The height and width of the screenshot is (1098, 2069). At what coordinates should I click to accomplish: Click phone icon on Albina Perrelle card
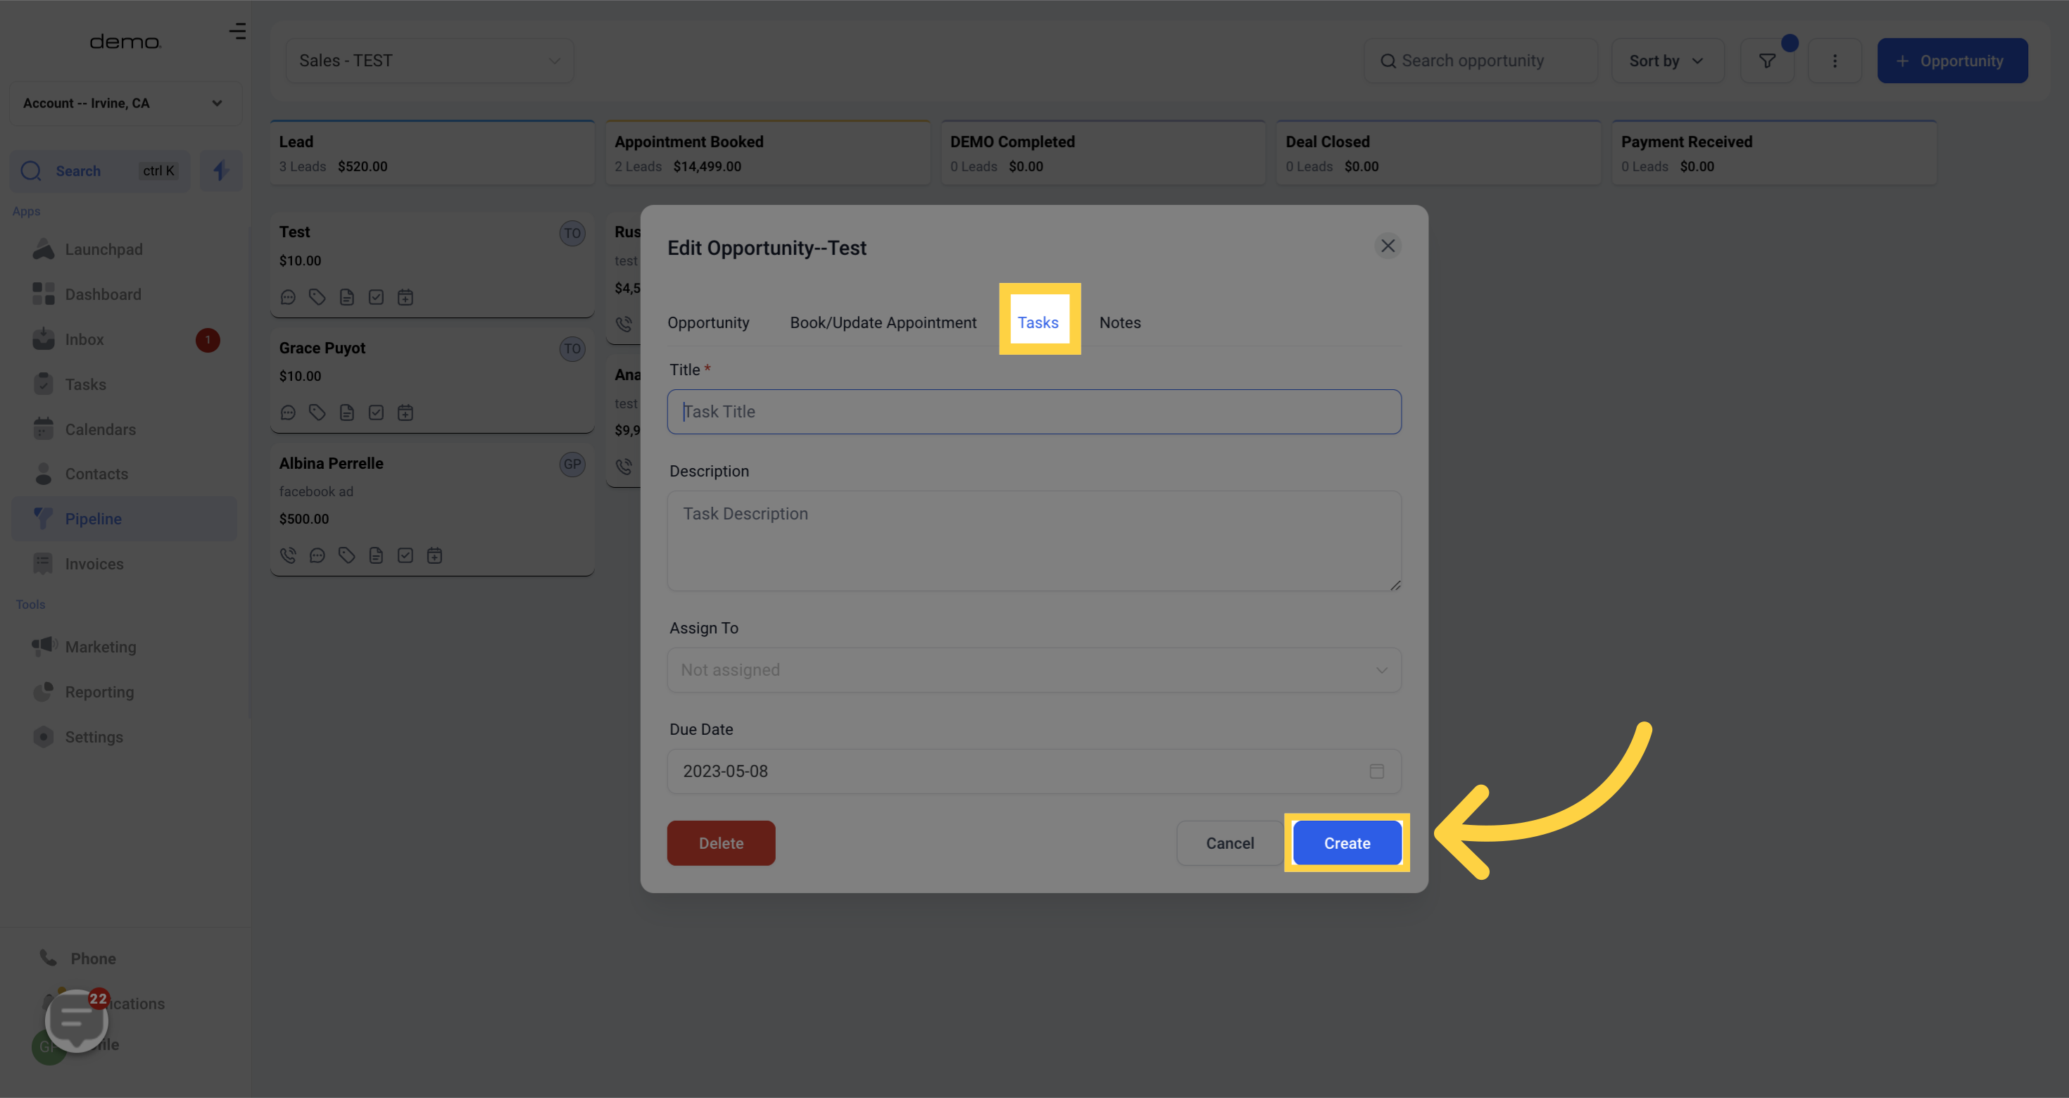[x=289, y=555]
